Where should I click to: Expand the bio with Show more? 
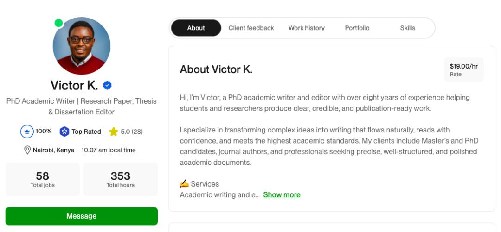[282, 195]
